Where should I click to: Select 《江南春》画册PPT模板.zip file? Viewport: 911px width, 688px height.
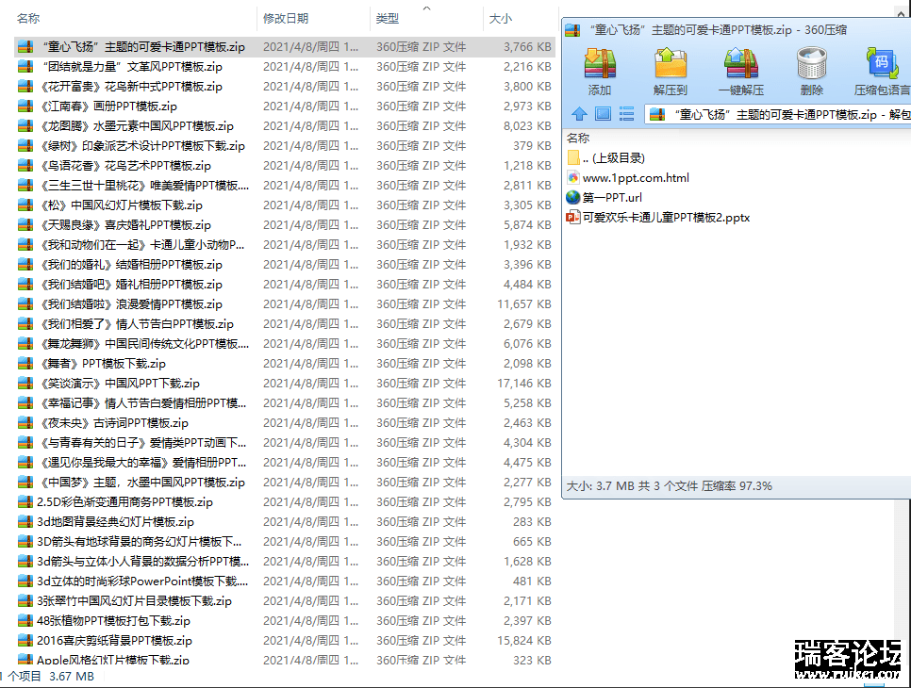coord(107,106)
